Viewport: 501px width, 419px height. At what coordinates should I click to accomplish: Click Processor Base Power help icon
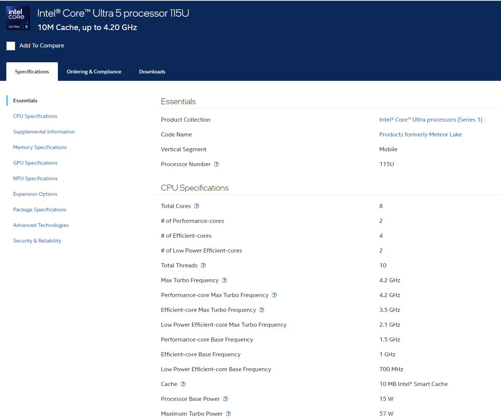[x=225, y=399]
